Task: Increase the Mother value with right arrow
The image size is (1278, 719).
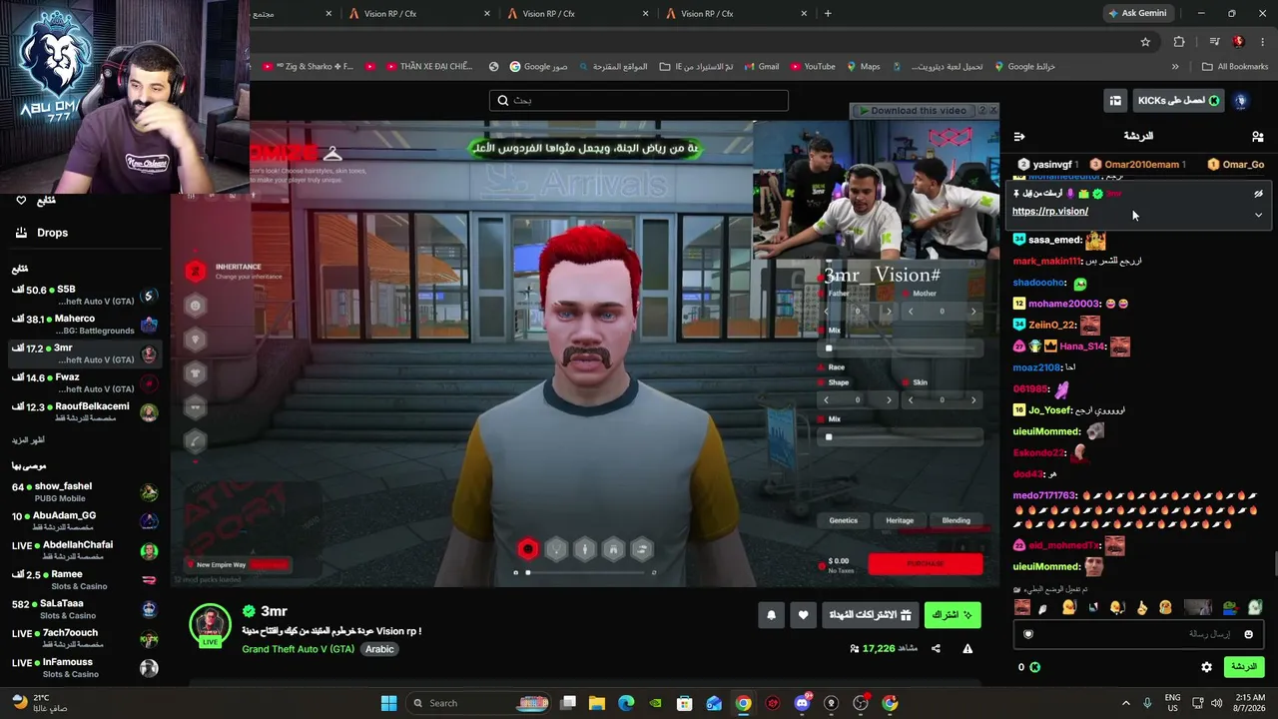Action: 973,312
